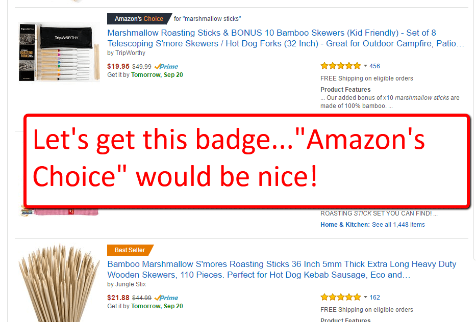Click the Best Seller badge
Viewport: 476px width, 322px height.
(x=130, y=250)
